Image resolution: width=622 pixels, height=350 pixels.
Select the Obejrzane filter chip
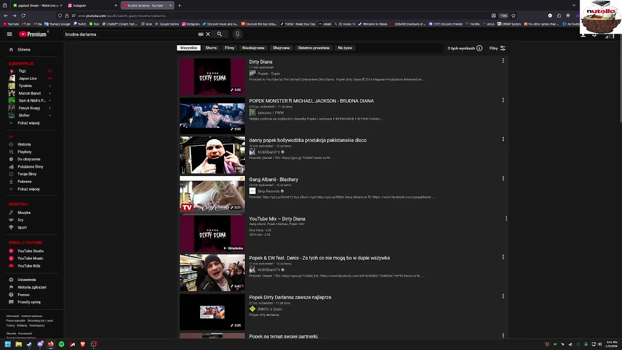point(281,48)
